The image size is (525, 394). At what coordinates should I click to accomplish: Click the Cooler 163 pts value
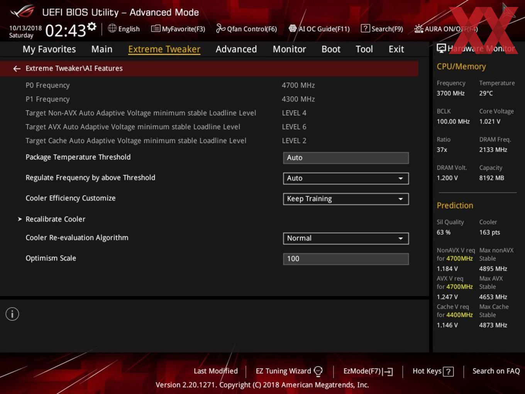click(489, 233)
